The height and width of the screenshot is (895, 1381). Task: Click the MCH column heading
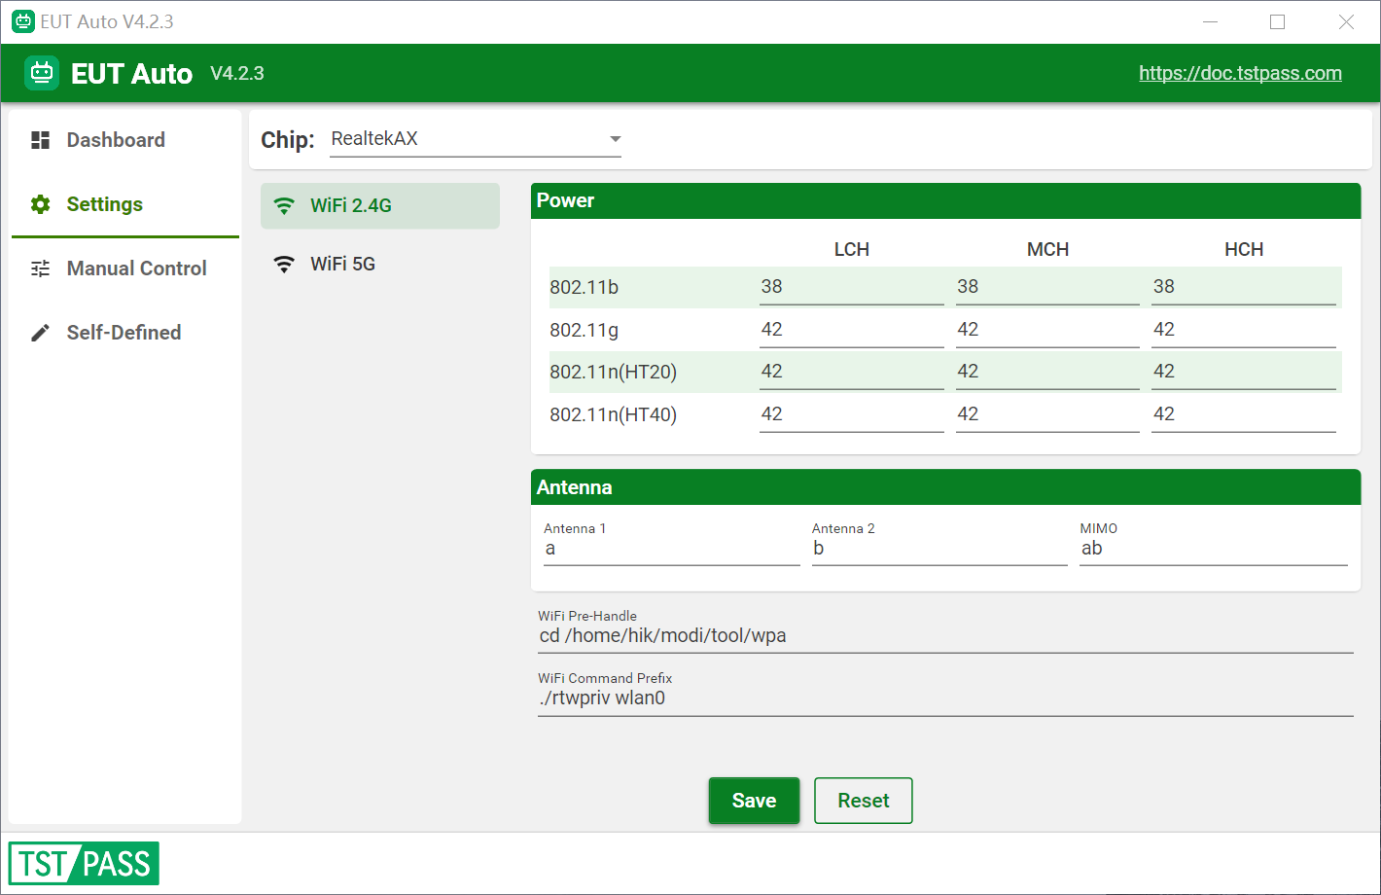(1047, 250)
